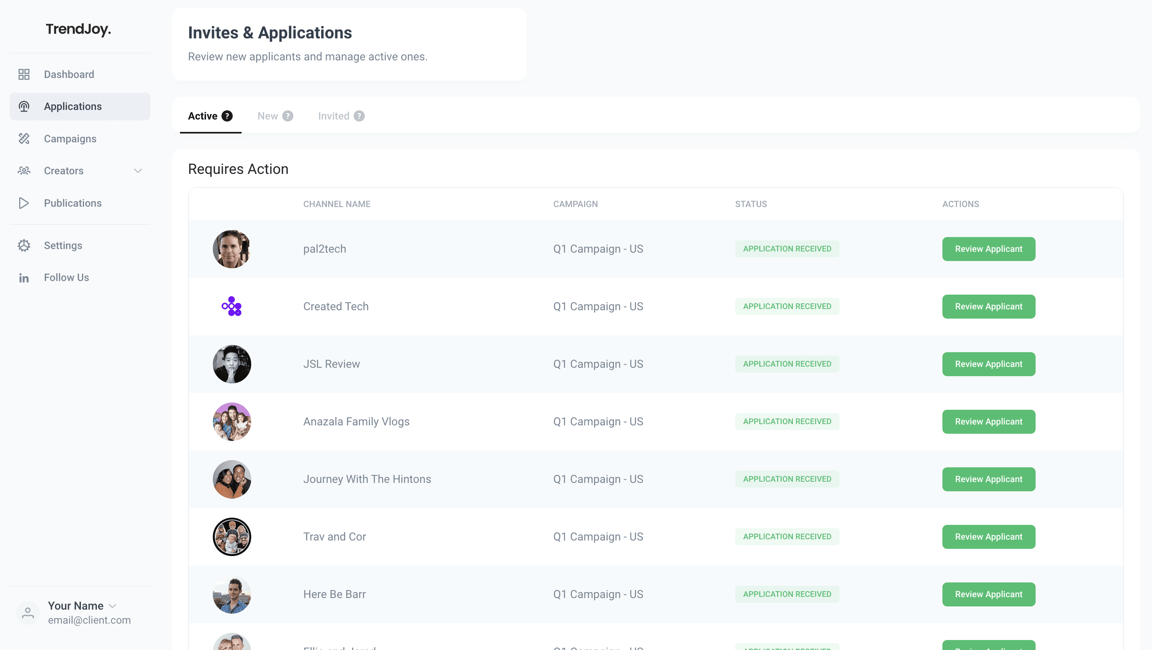Image resolution: width=1152 pixels, height=650 pixels.
Task: Click the help icon next to Active
Action: pyautogui.click(x=227, y=116)
